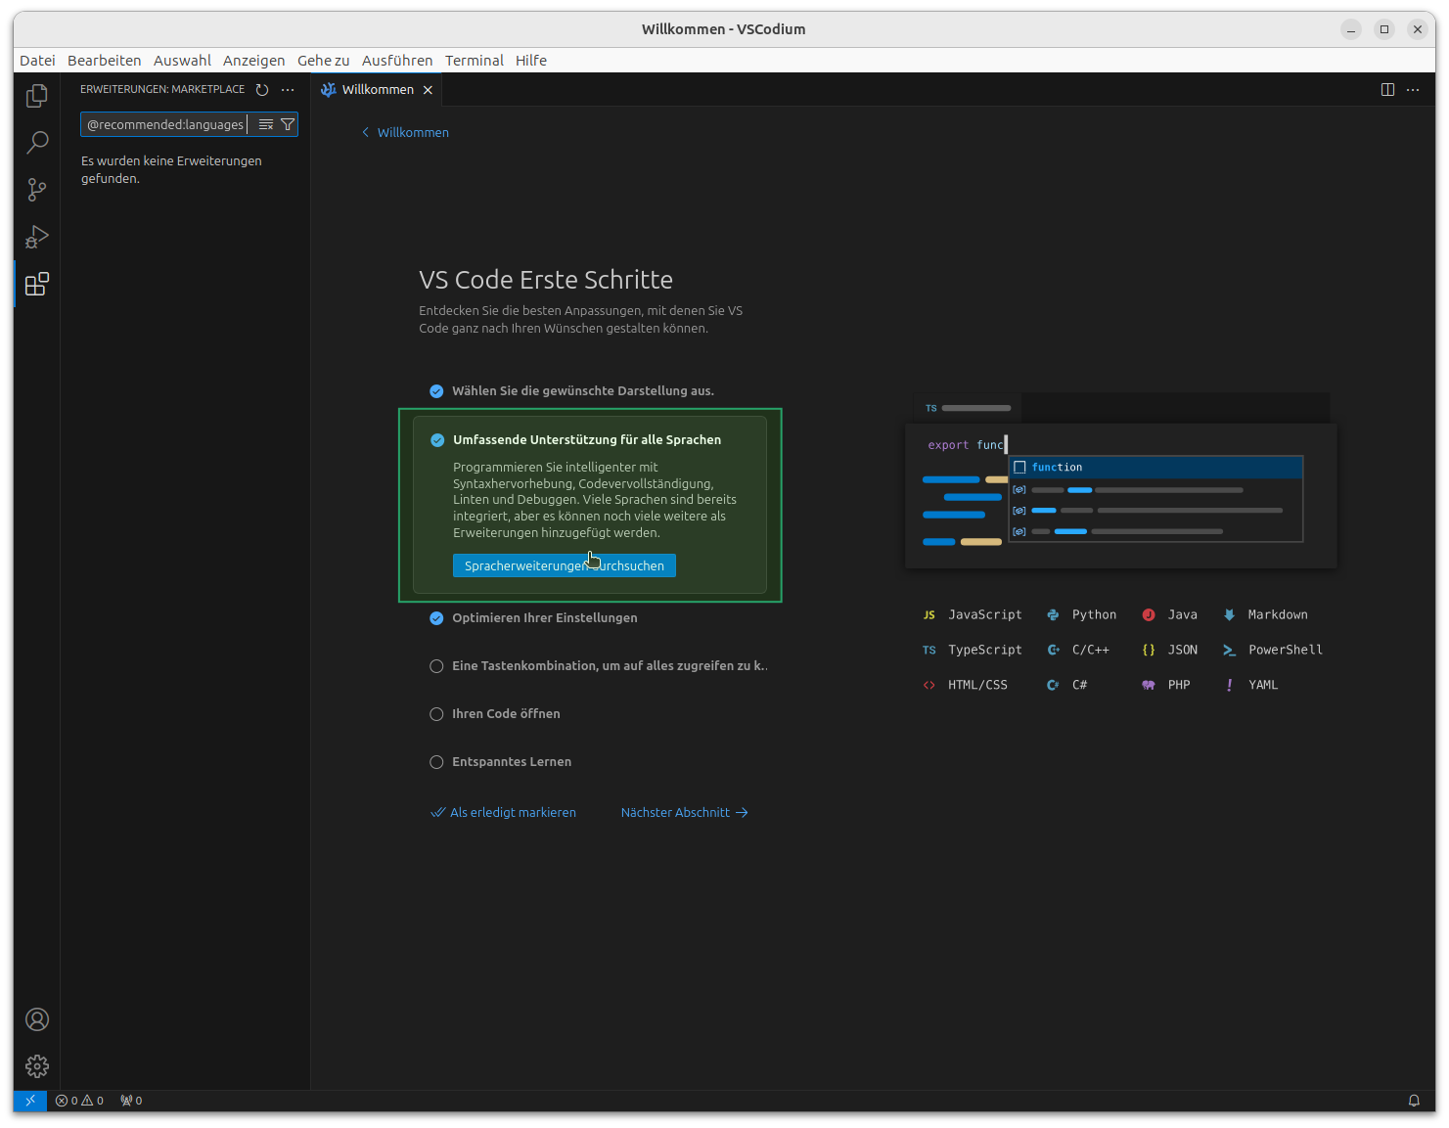This screenshot has width=1449, height=1128.
Task: Open the extensions filter dropdown
Action: [288, 124]
